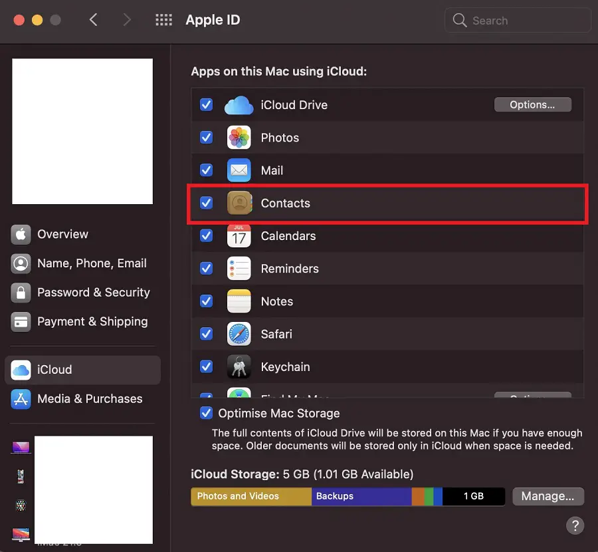Disable Notes syncing checkbox
Viewport: 598px width, 552px height.
207,301
